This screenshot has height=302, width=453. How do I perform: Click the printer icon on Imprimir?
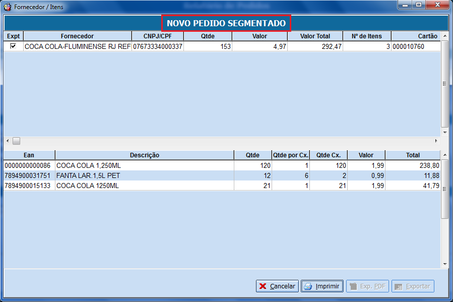(x=308, y=286)
